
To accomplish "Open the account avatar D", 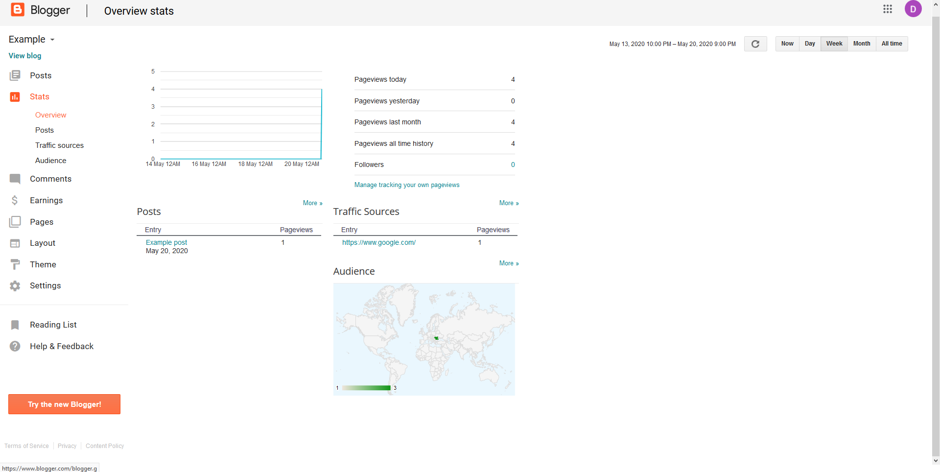I will point(913,9).
